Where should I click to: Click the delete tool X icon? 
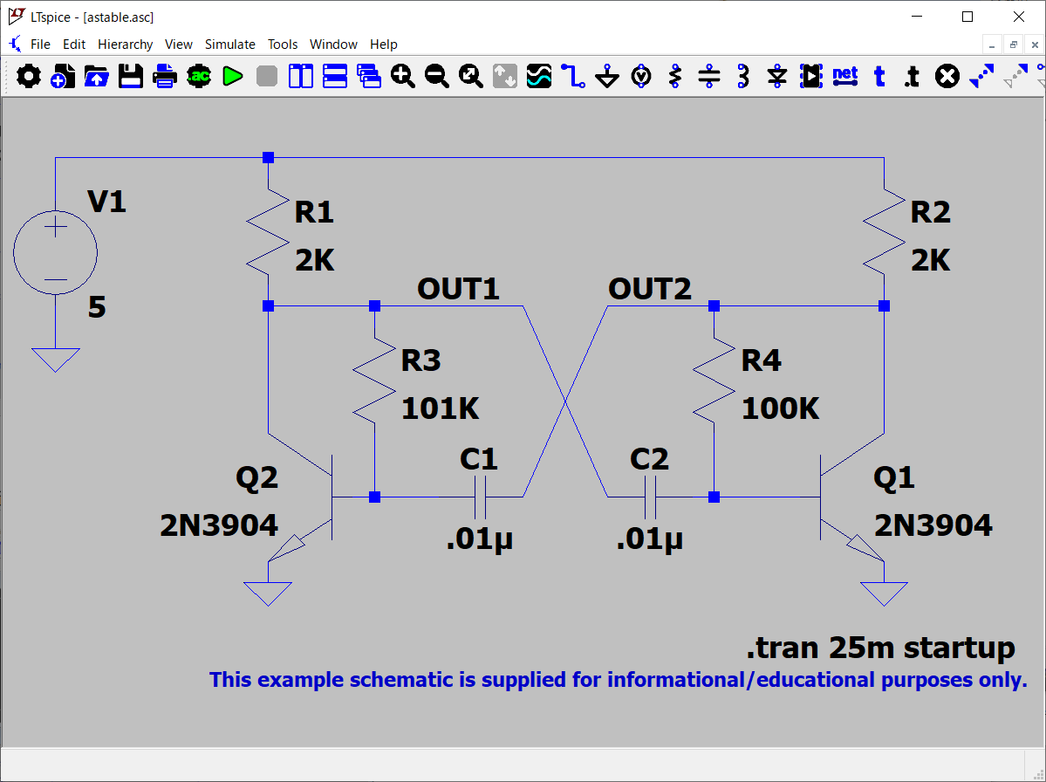[947, 77]
